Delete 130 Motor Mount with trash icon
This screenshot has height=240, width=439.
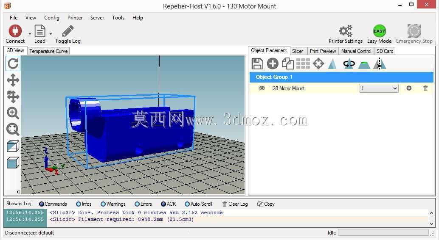[425, 88]
